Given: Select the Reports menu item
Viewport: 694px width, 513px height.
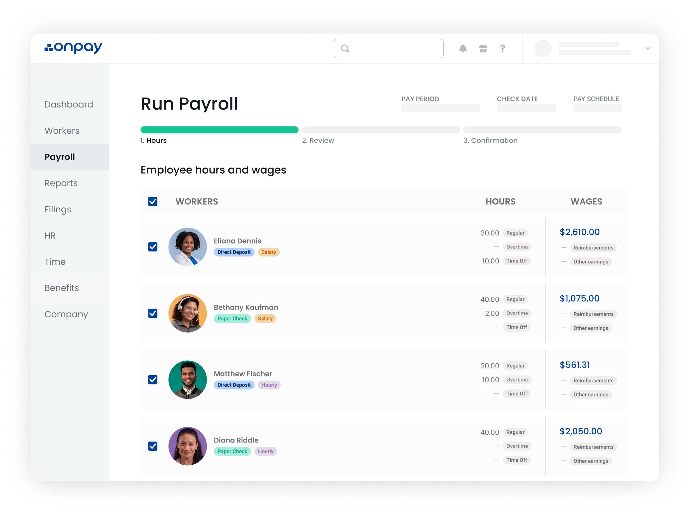Looking at the screenshot, I should 61,183.
